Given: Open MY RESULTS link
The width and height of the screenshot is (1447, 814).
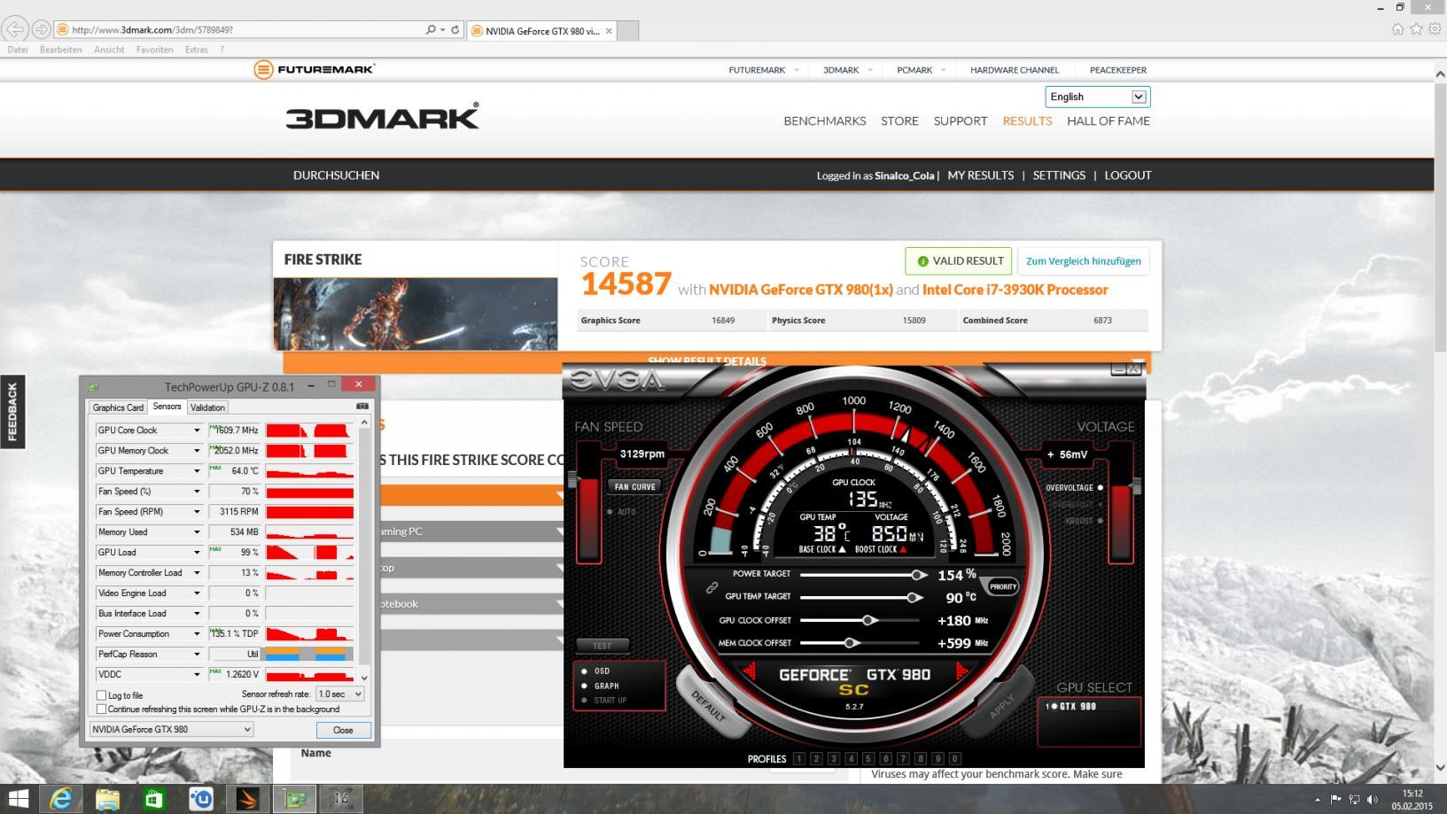Looking at the screenshot, I should pos(980,175).
